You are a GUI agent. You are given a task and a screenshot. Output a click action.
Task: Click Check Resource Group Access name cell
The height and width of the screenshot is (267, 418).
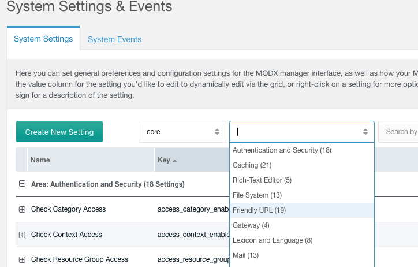[80, 259]
